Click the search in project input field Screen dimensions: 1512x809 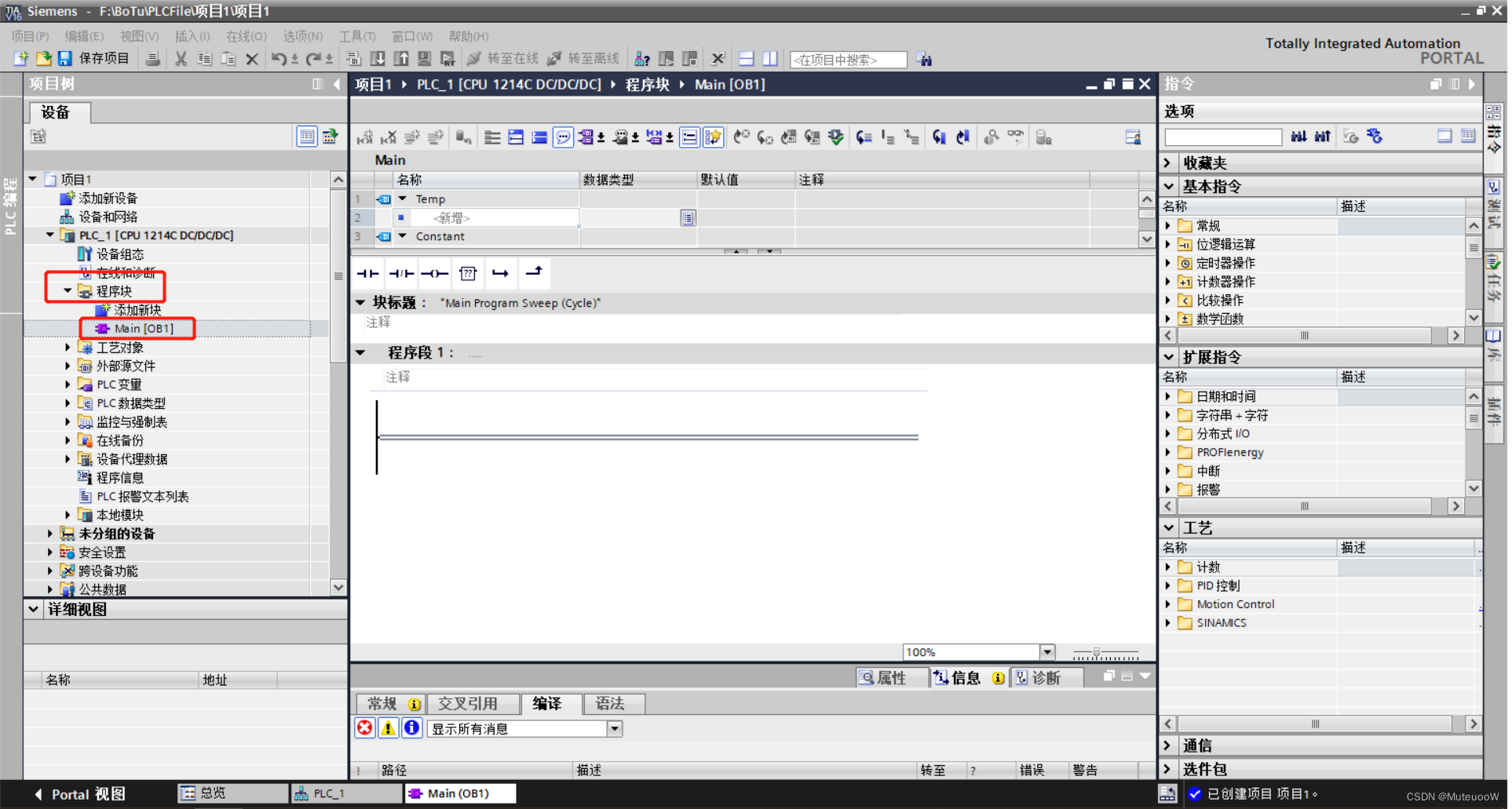click(x=848, y=60)
